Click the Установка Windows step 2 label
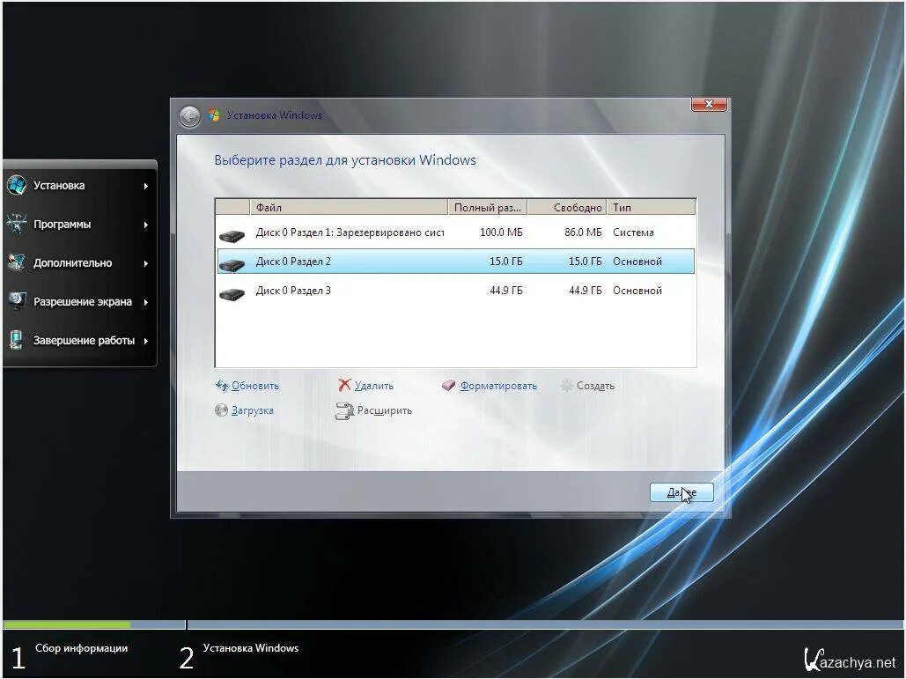The image size is (906, 679). [x=251, y=648]
